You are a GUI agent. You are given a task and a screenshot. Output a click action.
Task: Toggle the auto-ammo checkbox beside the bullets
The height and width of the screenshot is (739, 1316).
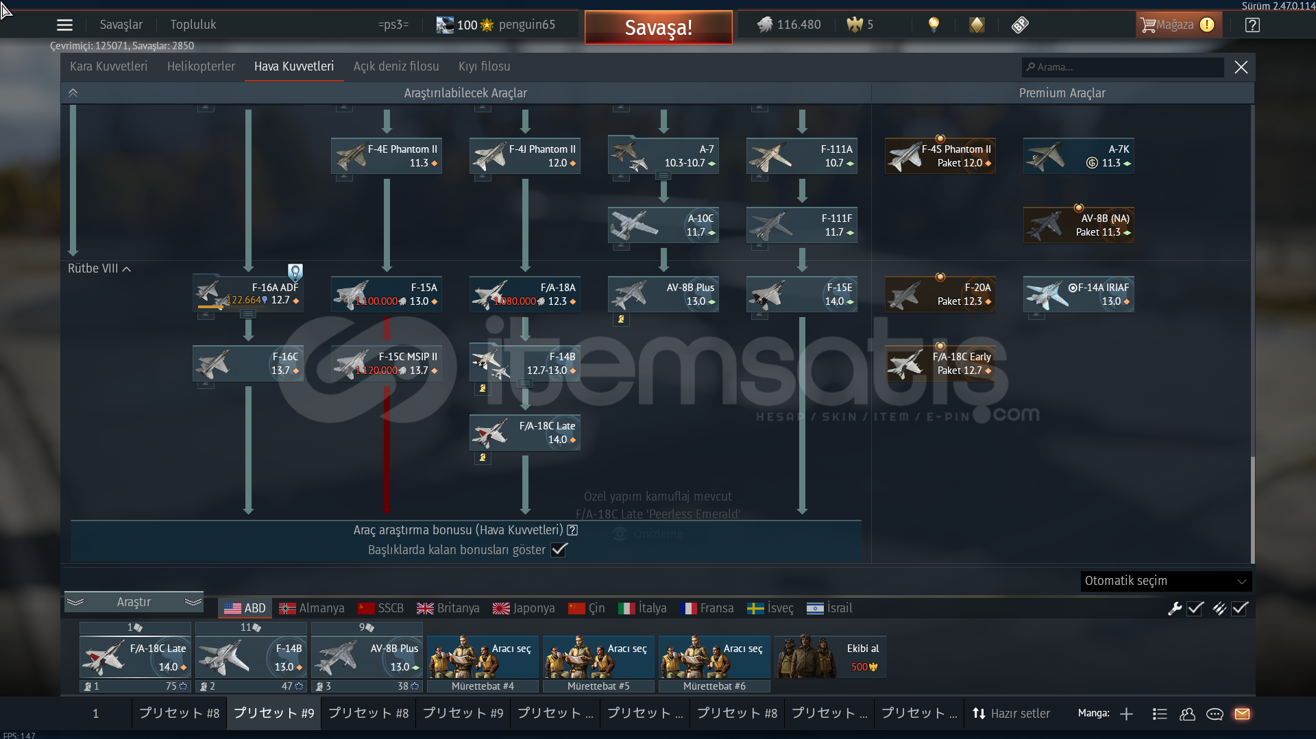(1240, 608)
